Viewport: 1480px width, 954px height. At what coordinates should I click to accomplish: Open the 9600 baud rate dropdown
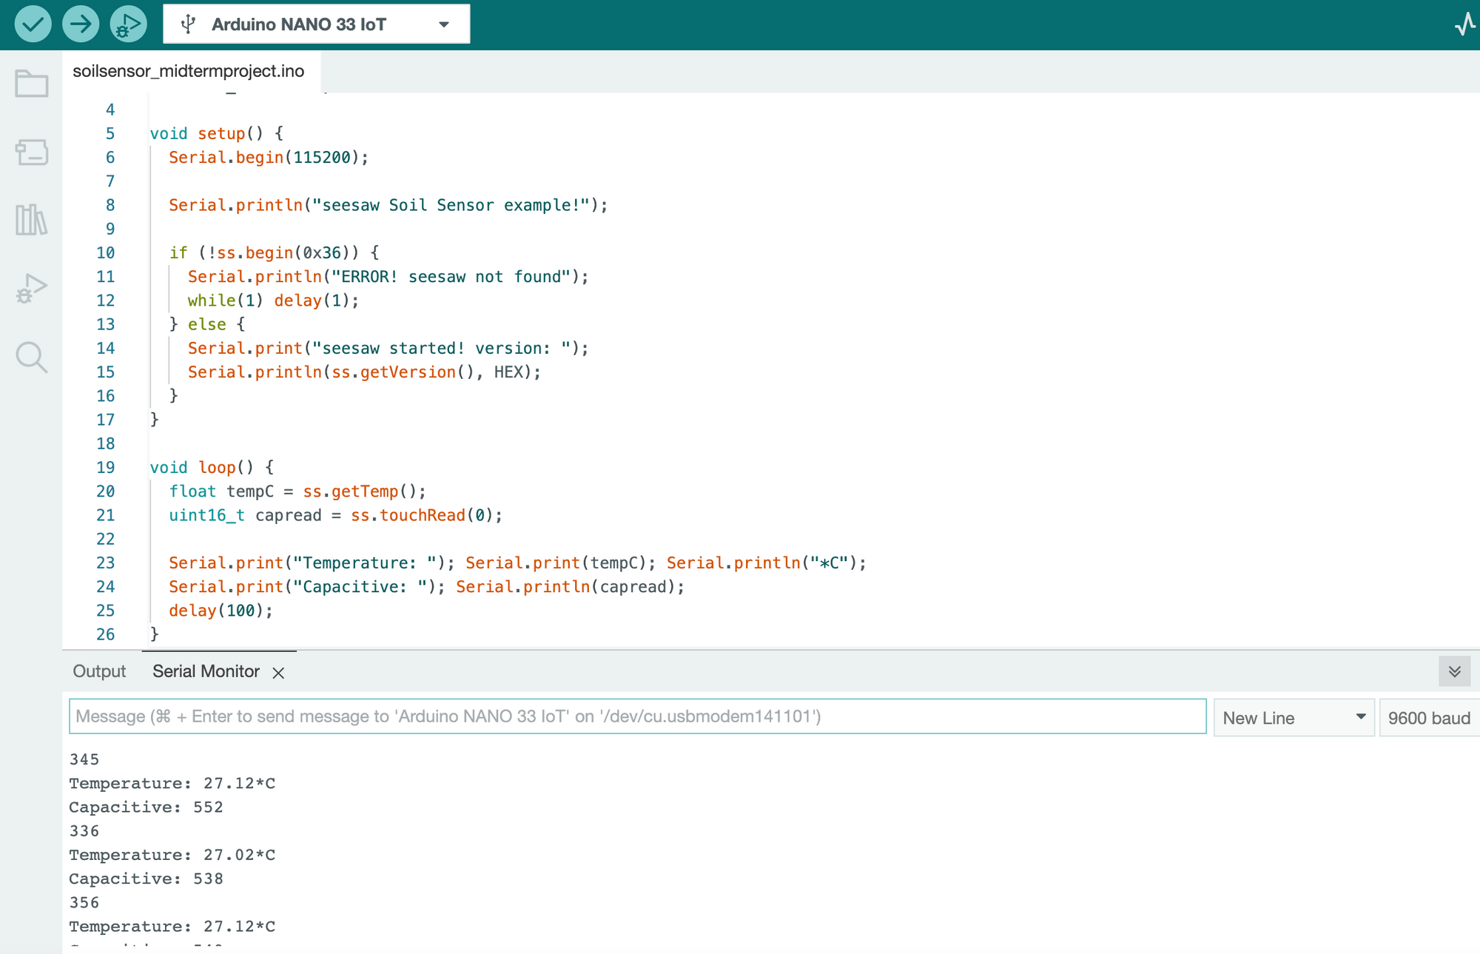(x=1428, y=718)
